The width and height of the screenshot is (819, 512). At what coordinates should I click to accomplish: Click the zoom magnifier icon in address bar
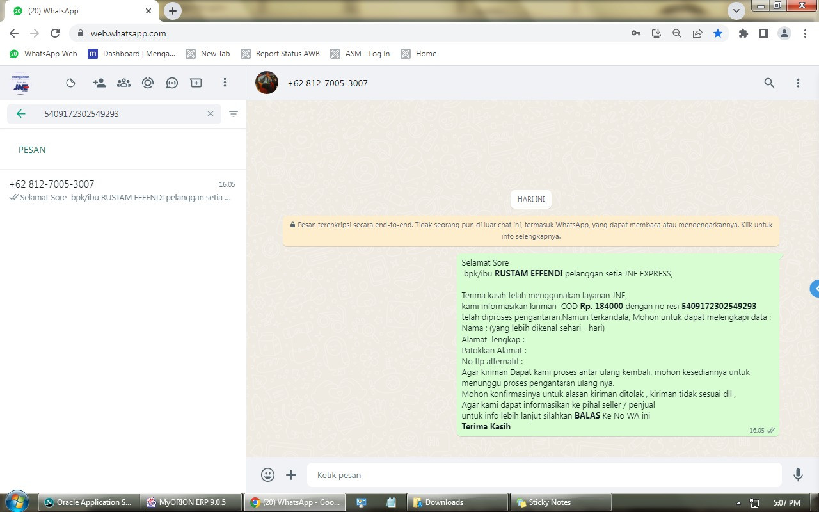(x=677, y=33)
